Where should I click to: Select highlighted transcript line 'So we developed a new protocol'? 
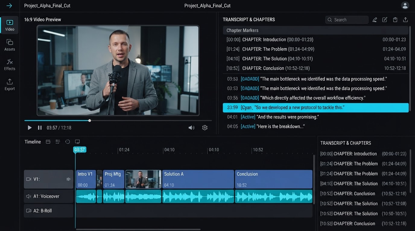(x=316, y=108)
